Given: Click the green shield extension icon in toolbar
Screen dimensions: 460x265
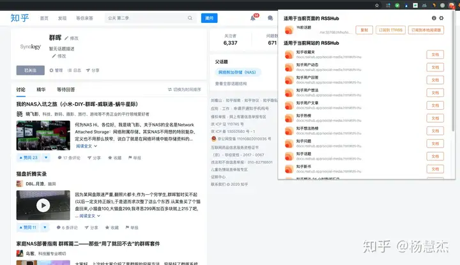Looking at the screenshot, I should click(397, 5).
